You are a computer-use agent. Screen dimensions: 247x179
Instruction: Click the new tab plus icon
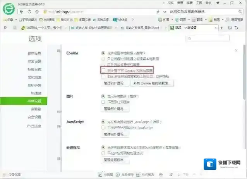pyautogui.click(x=221, y=28)
